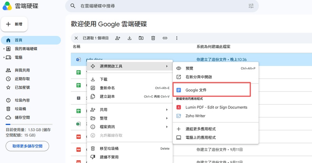Open file with Google 文件
312x163 pixels.
tap(216, 90)
